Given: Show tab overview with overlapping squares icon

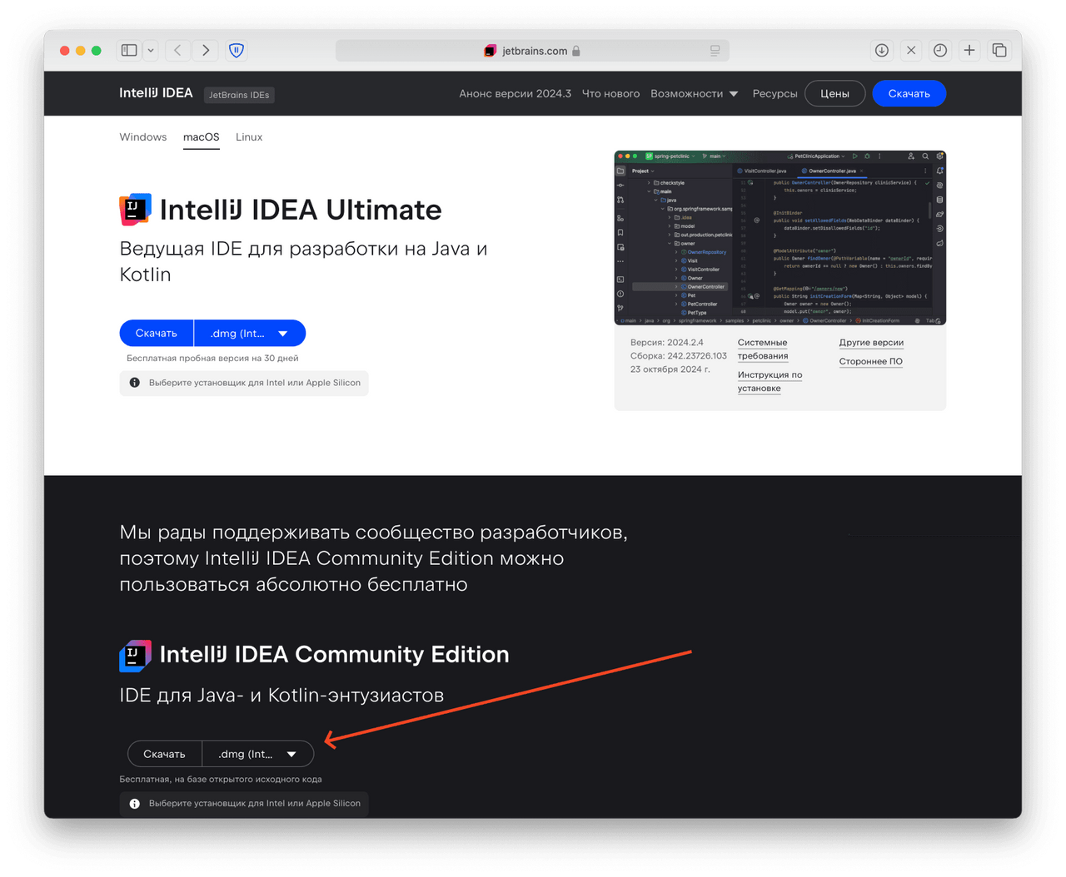Looking at the screenshot, I should 999,50.
